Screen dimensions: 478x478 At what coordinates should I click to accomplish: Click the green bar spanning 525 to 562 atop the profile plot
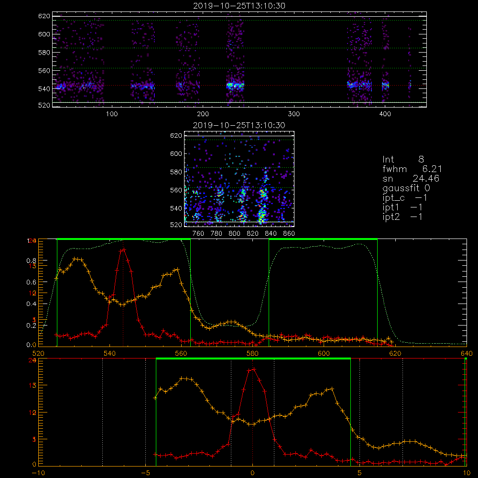pyautogui.click(x=124, y=239)
